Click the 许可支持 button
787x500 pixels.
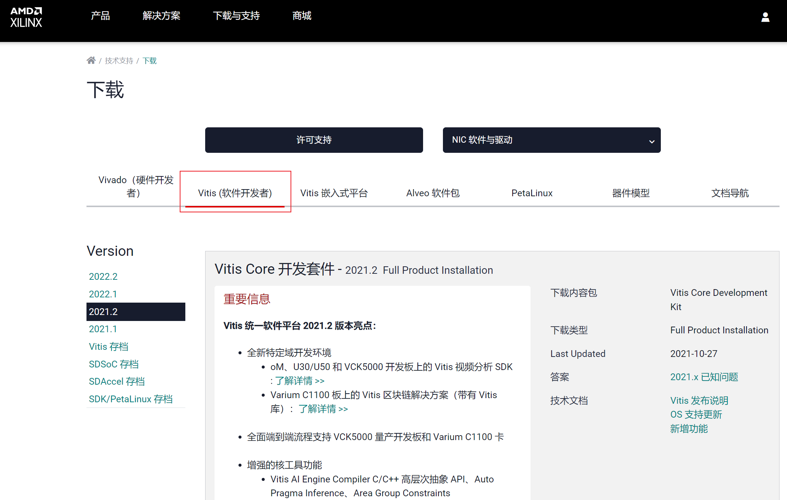(x=314, y=140)
